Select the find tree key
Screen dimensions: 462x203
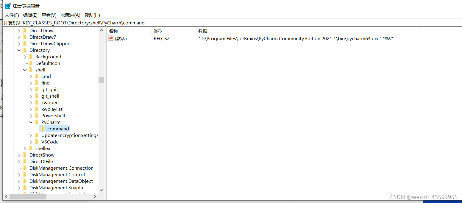coord(46,83)
